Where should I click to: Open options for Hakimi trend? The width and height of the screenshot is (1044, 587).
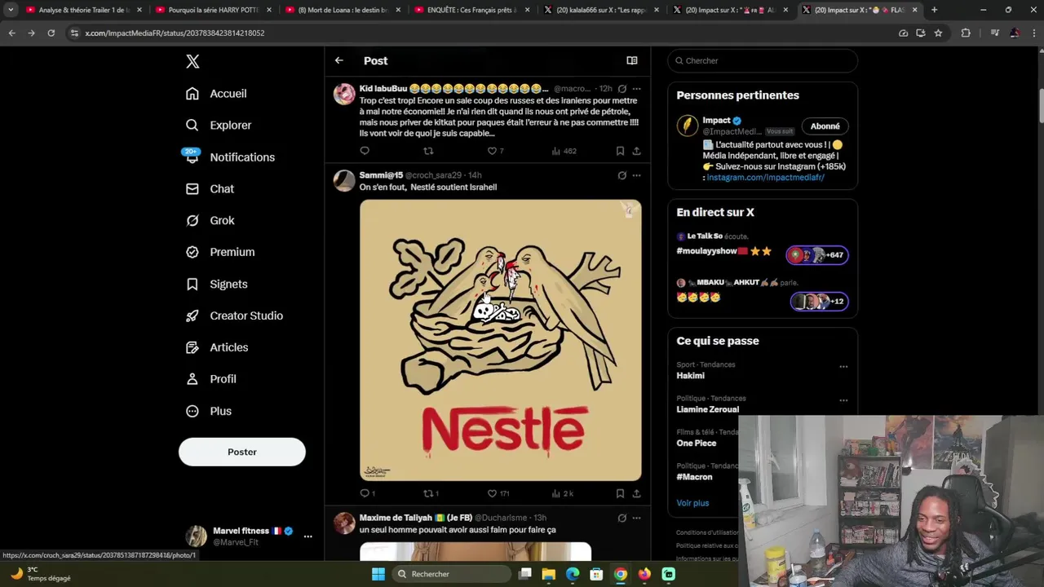(x=843, y=367)
